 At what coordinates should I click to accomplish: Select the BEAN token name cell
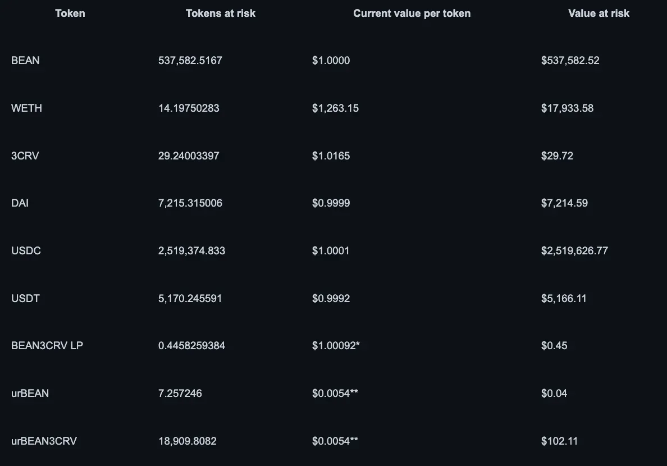click(x=25, y=60)
